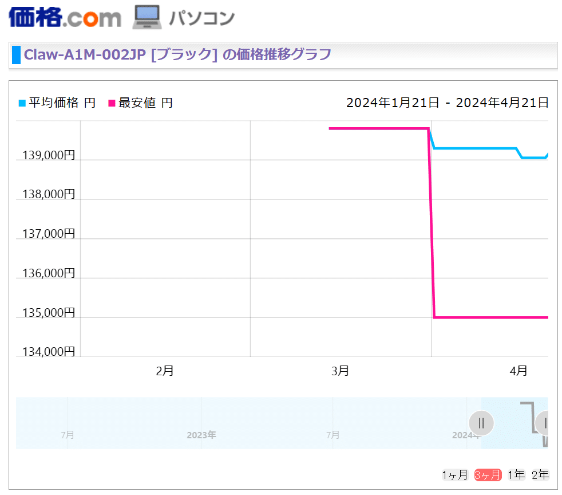The image size is (562, 495).
Task: Select the 3ヶ月 period button
Action: (x=488, y=474)
